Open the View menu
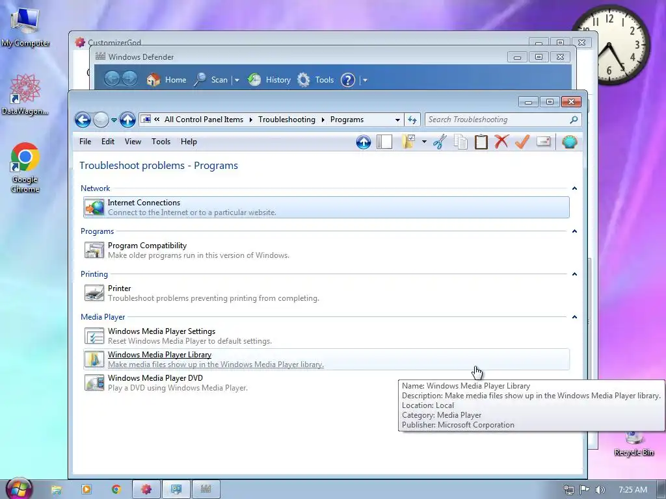The height and width of the screenshot is (499, 666). pyautogui.click(x=133, y=142)
